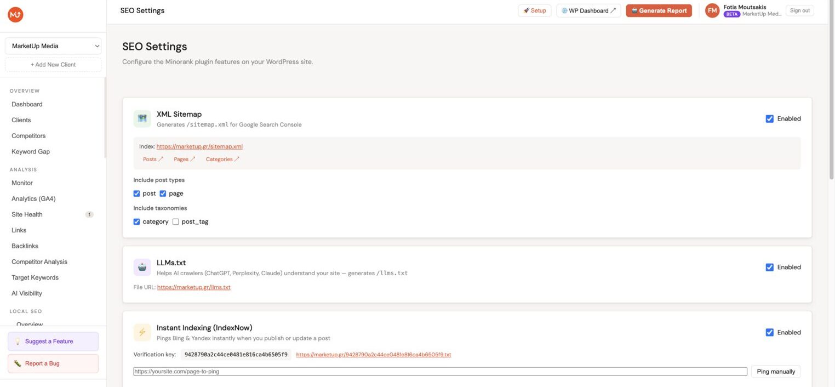Check the post_tag taxonomy checkbox
835x387 pixels.
(x=176, y=221)
